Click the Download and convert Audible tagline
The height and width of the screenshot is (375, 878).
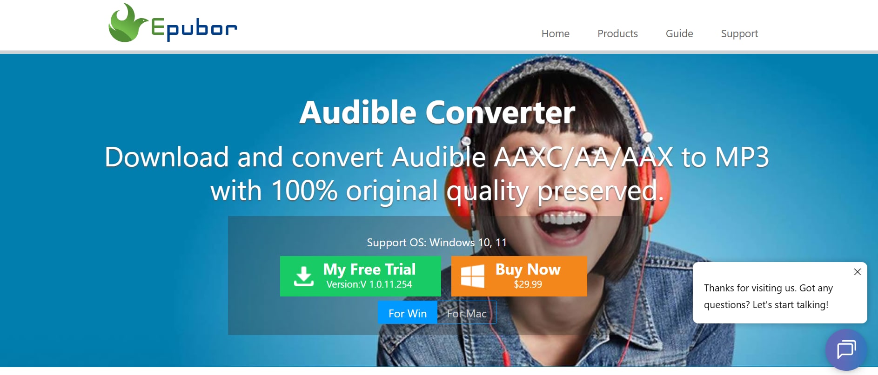tap(436, 174)
